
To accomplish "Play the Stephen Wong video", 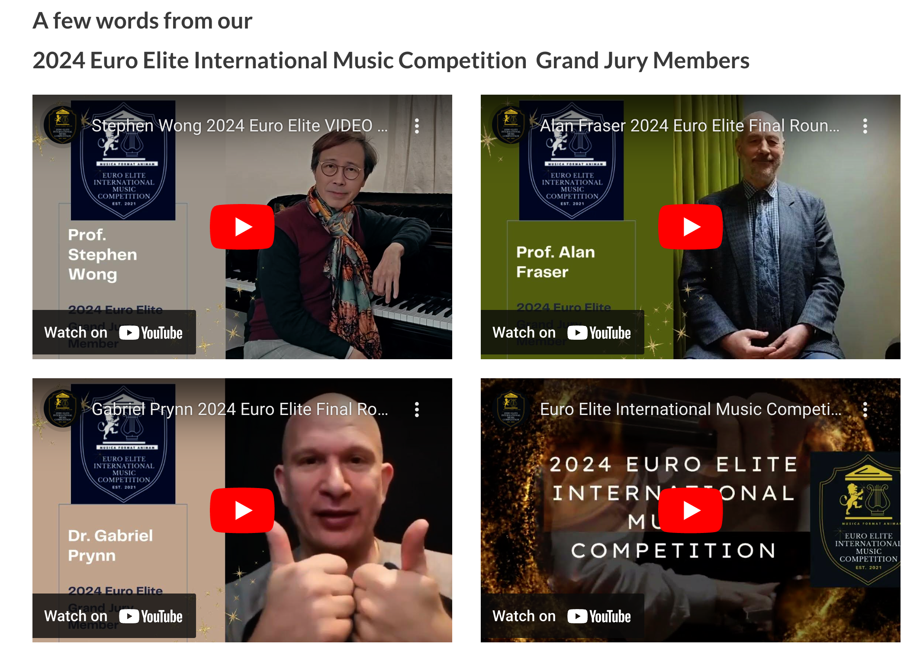I will tap(242, 227).
